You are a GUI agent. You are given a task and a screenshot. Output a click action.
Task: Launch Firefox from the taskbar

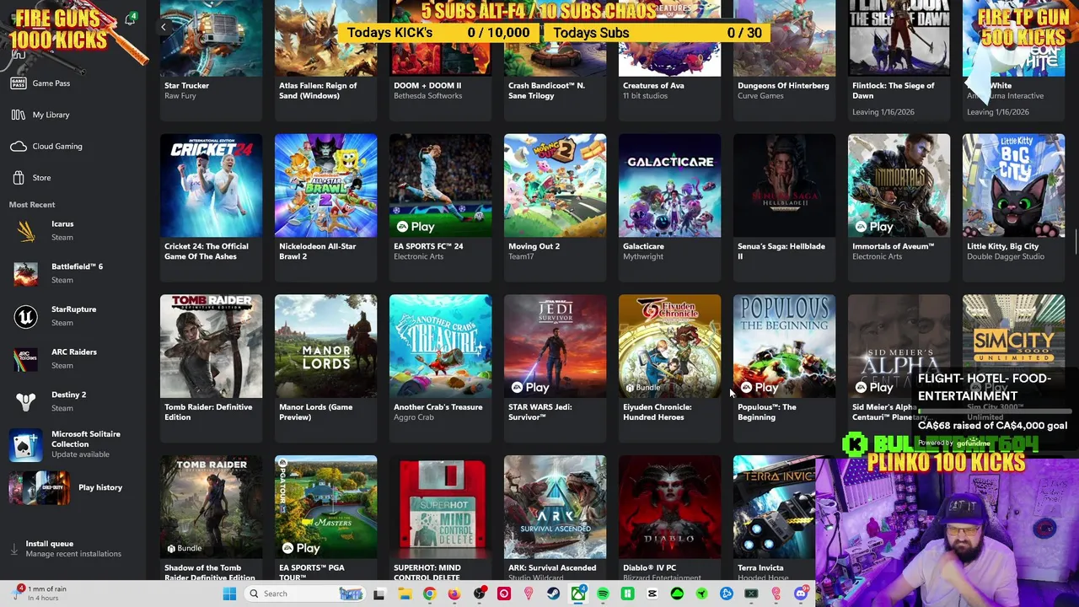pyautogui.click(x=454, y=594)
